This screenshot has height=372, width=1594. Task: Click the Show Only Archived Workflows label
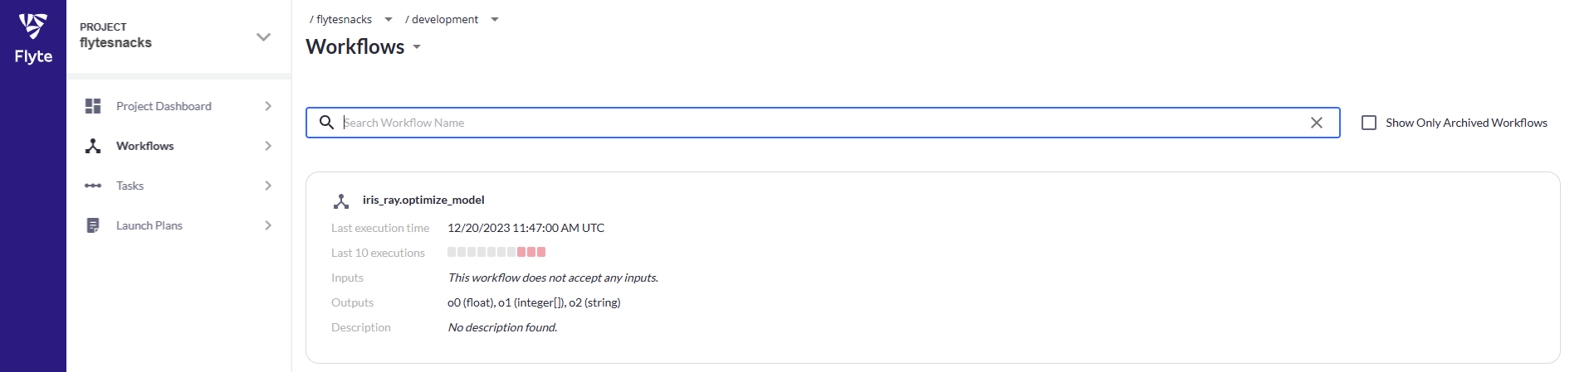(1466, 123)
